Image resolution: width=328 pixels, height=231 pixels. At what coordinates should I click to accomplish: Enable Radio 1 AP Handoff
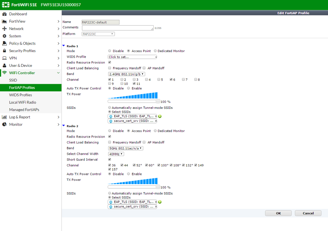144,68
